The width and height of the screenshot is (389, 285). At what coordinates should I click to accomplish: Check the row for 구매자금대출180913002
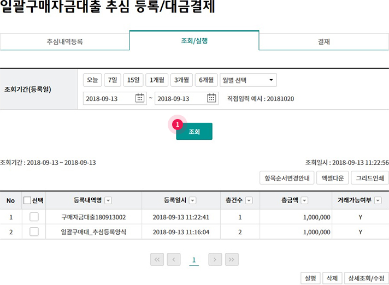click(34, 217)
